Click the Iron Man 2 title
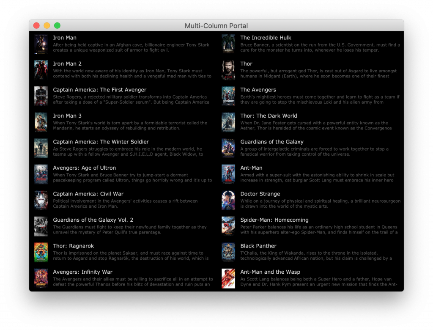433x330 pixels. tap(67, 64)
